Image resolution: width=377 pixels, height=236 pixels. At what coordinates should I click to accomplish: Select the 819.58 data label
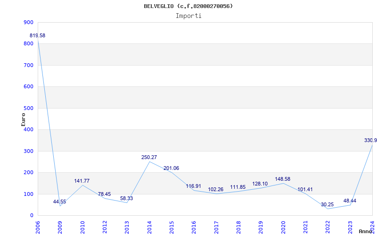tap(37, 36)
